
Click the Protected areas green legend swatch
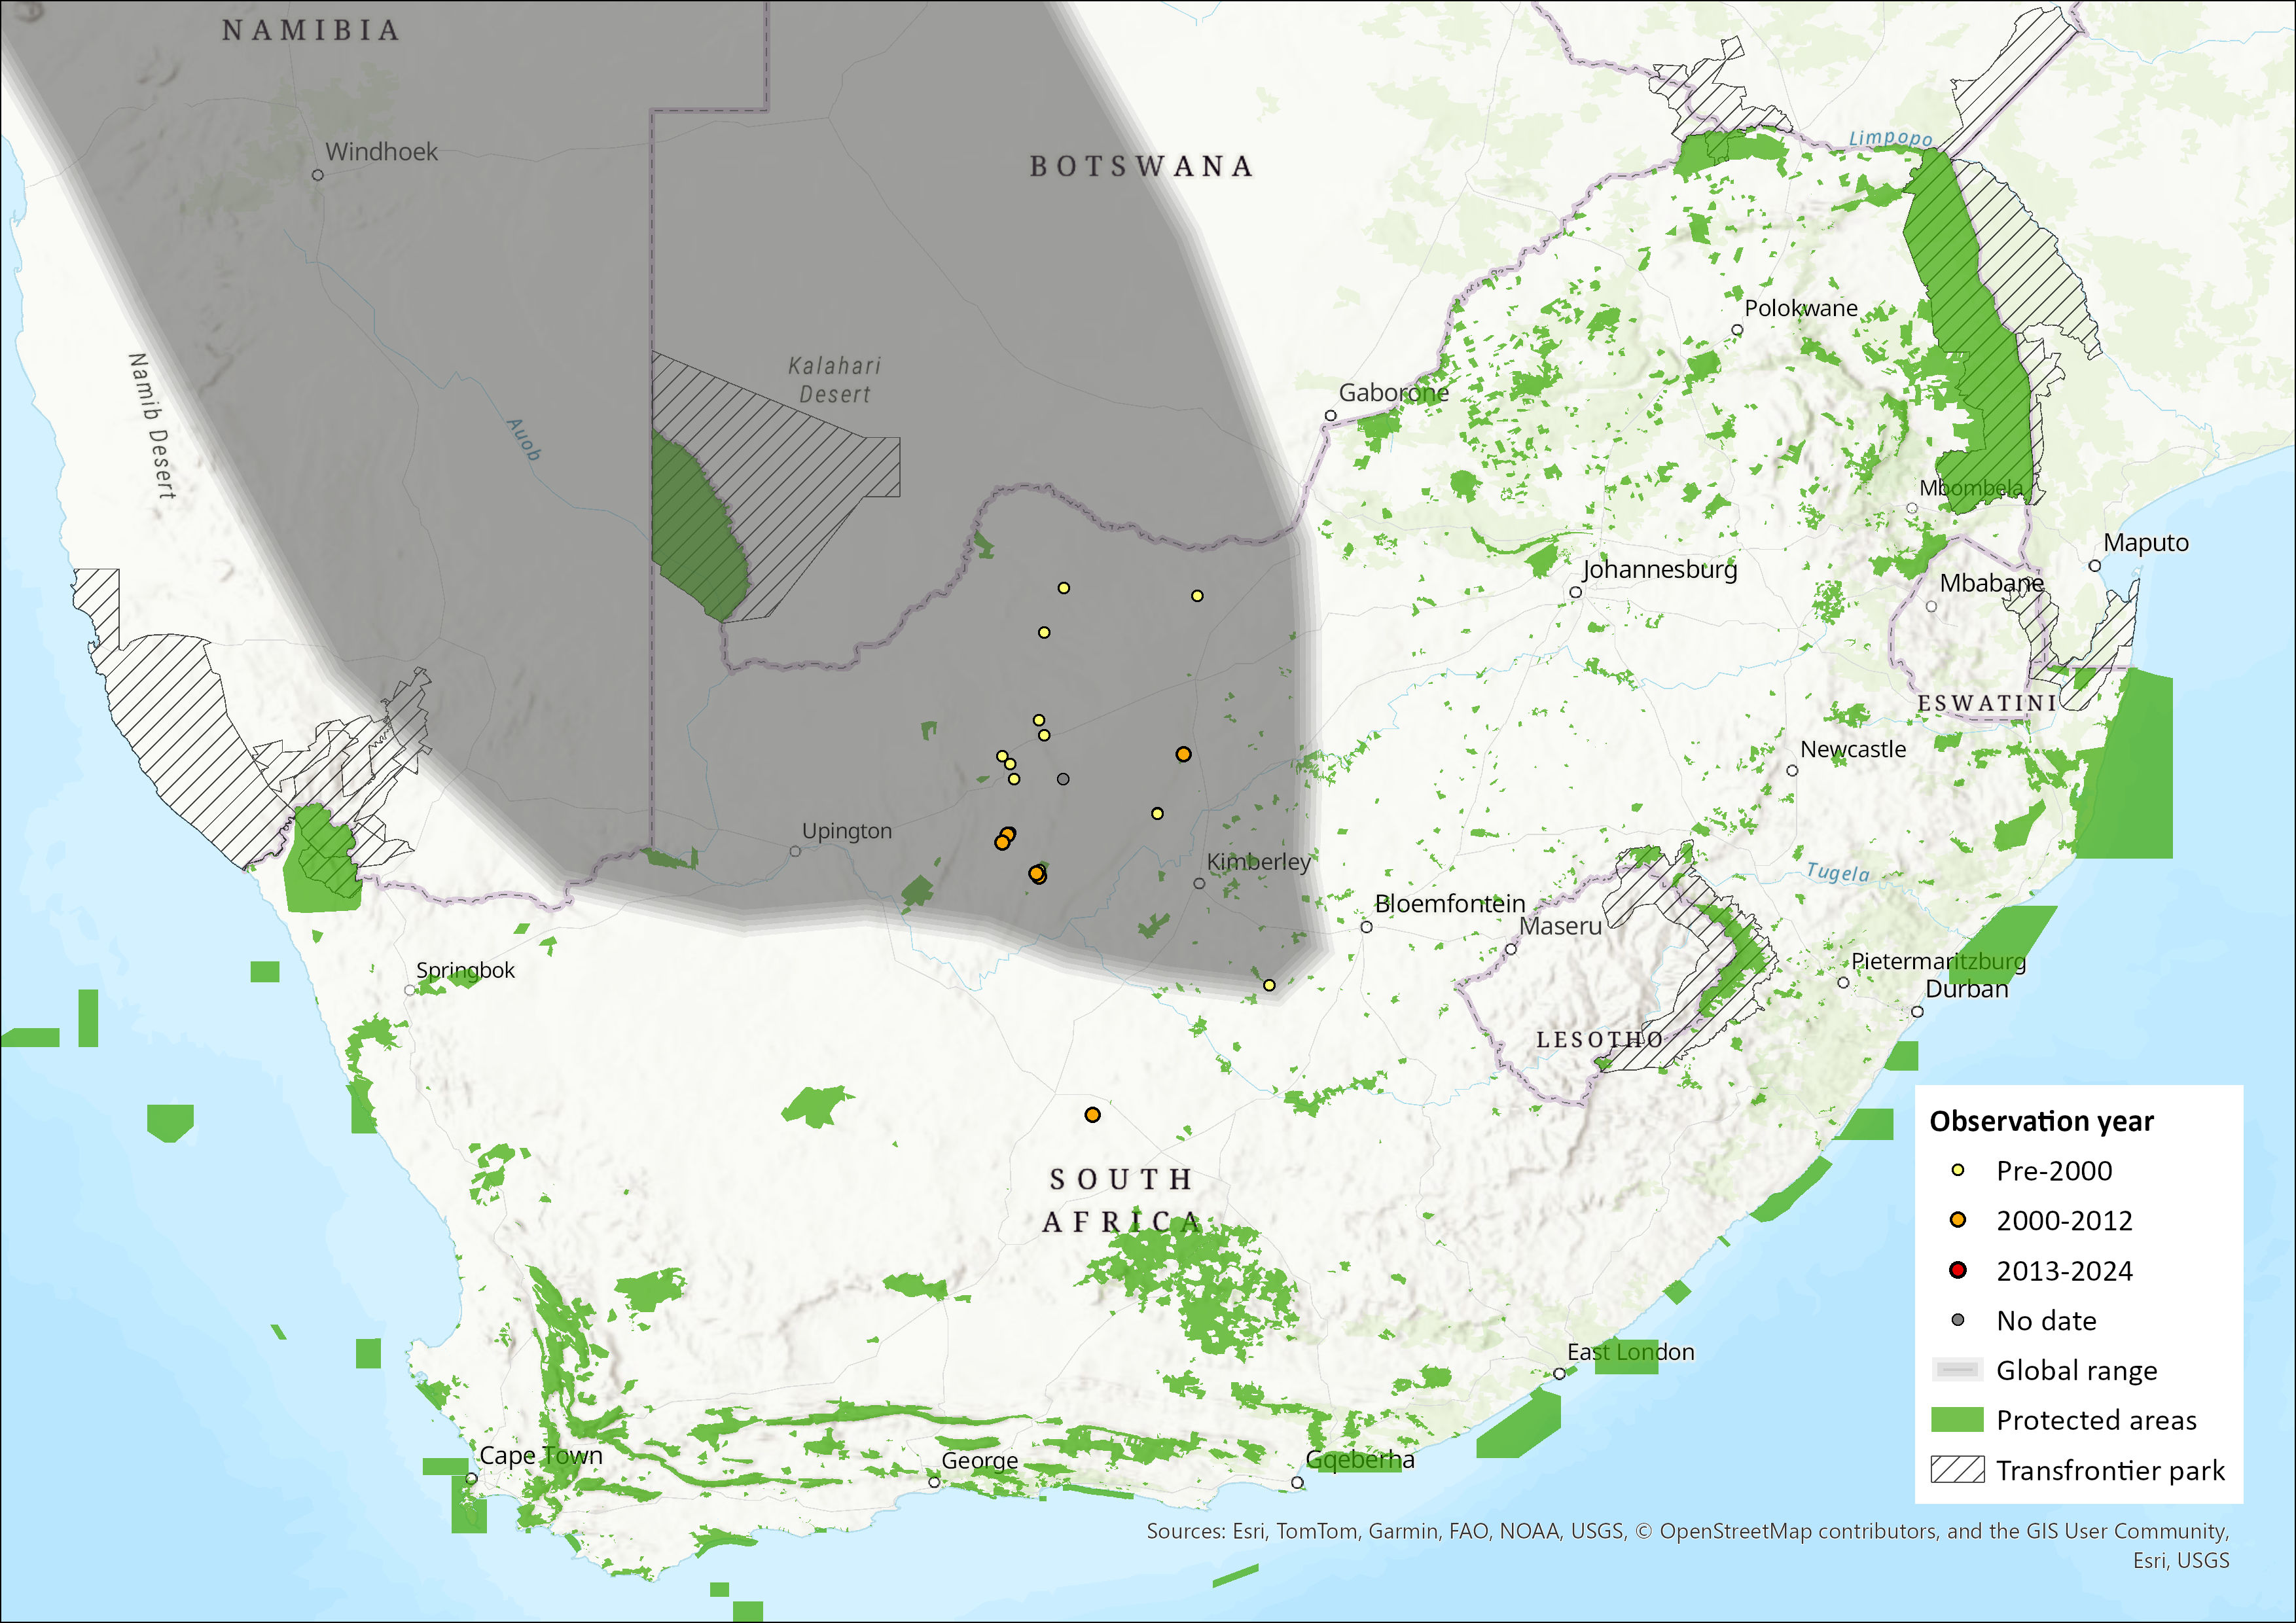1957,1420
